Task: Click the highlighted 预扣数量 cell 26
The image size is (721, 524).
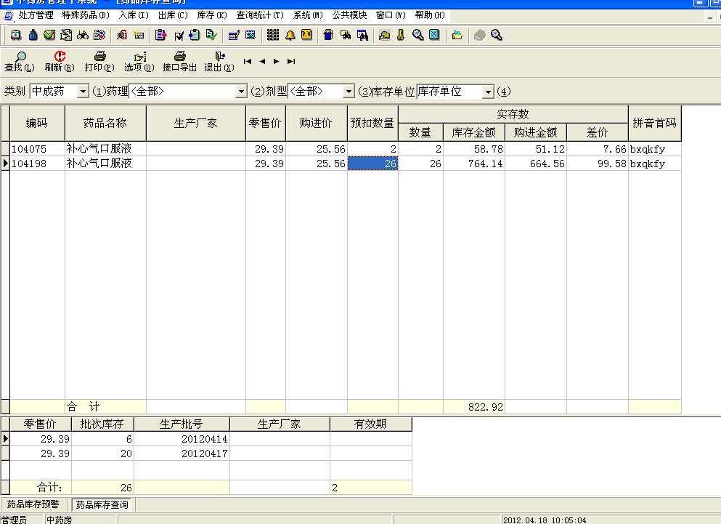Action: pos(372,164)
